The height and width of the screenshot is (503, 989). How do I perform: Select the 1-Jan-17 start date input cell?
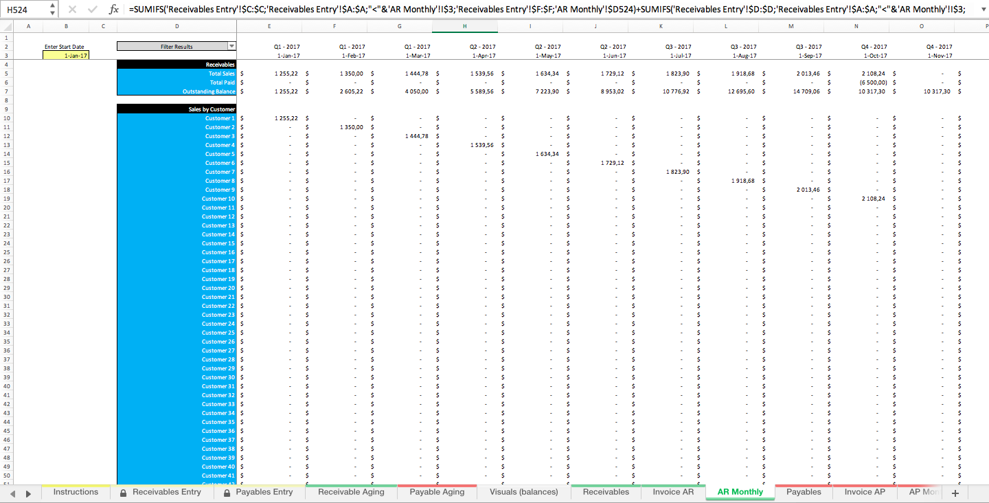66,56
